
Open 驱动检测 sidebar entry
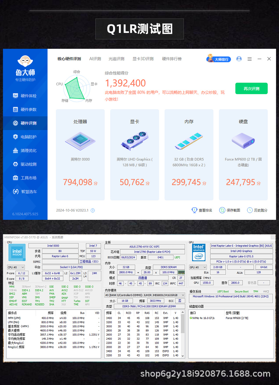pyautogui.click(x=25, y=164)
